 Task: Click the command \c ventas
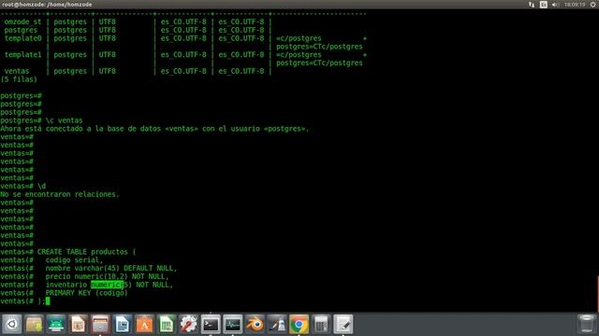pos(64,120)
